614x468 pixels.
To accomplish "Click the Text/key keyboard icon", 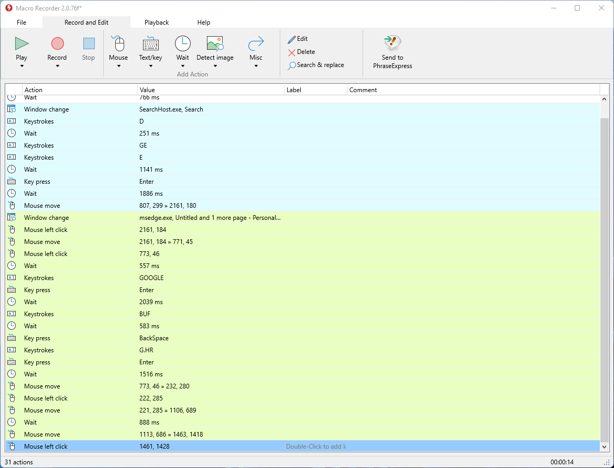I will point(151,43).
